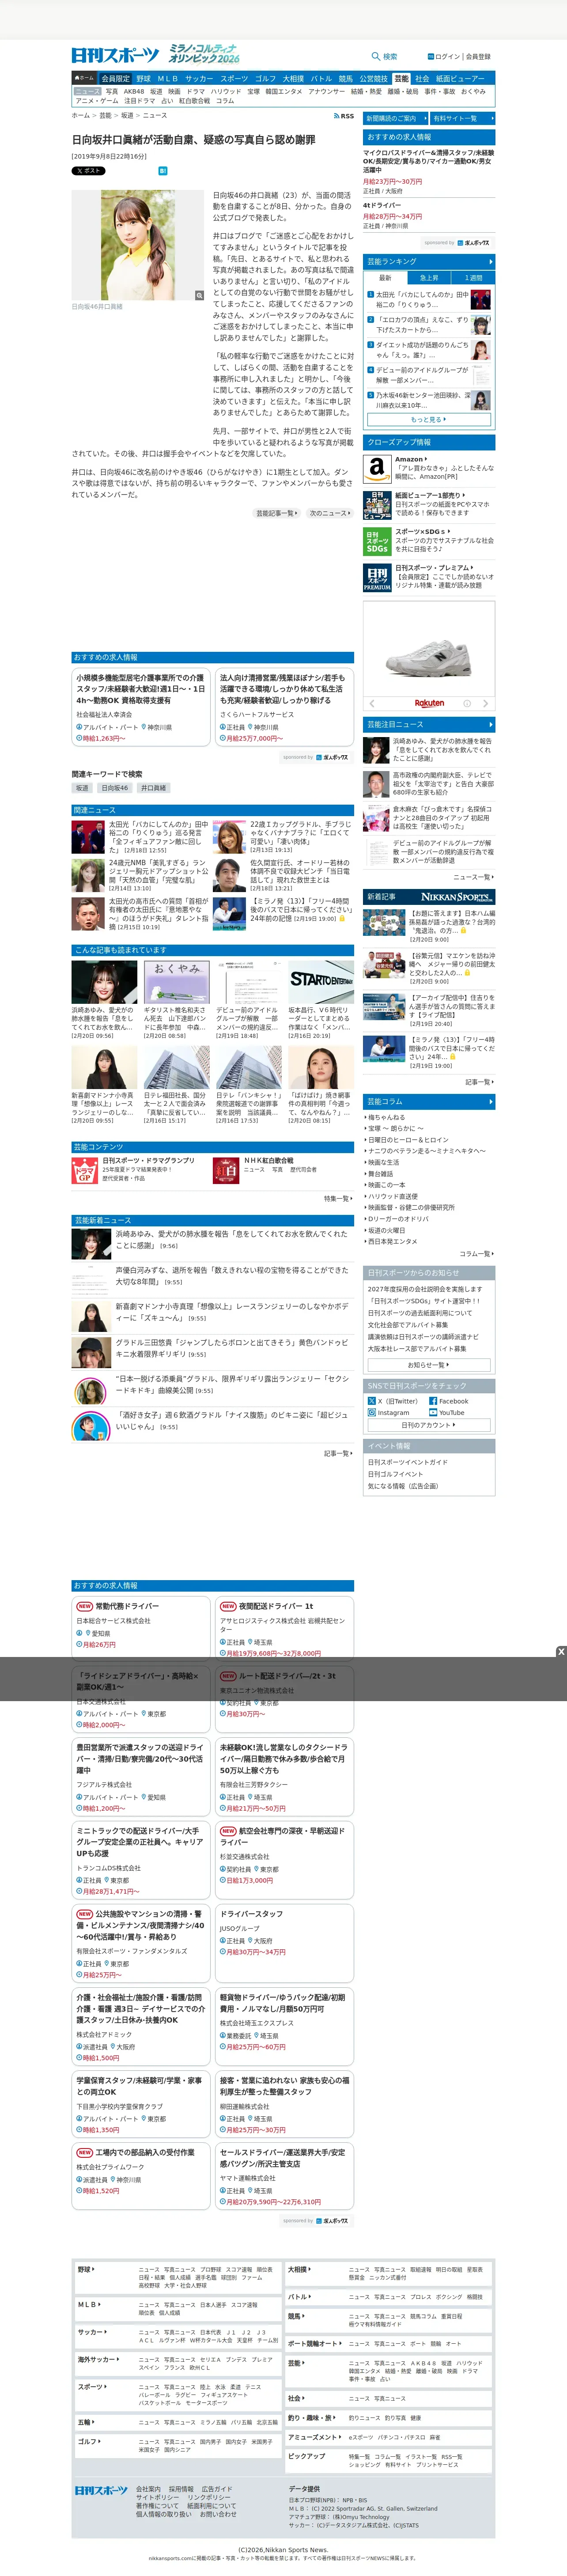The width and height of the screenshot is (567, 2576).
Task: Select ハリウッド in sub-navigation
Action: pos(226,91)
